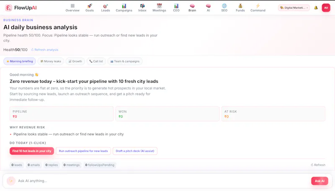
Task: Open the Inbox mailbox icon
Action: coord(142,6)
